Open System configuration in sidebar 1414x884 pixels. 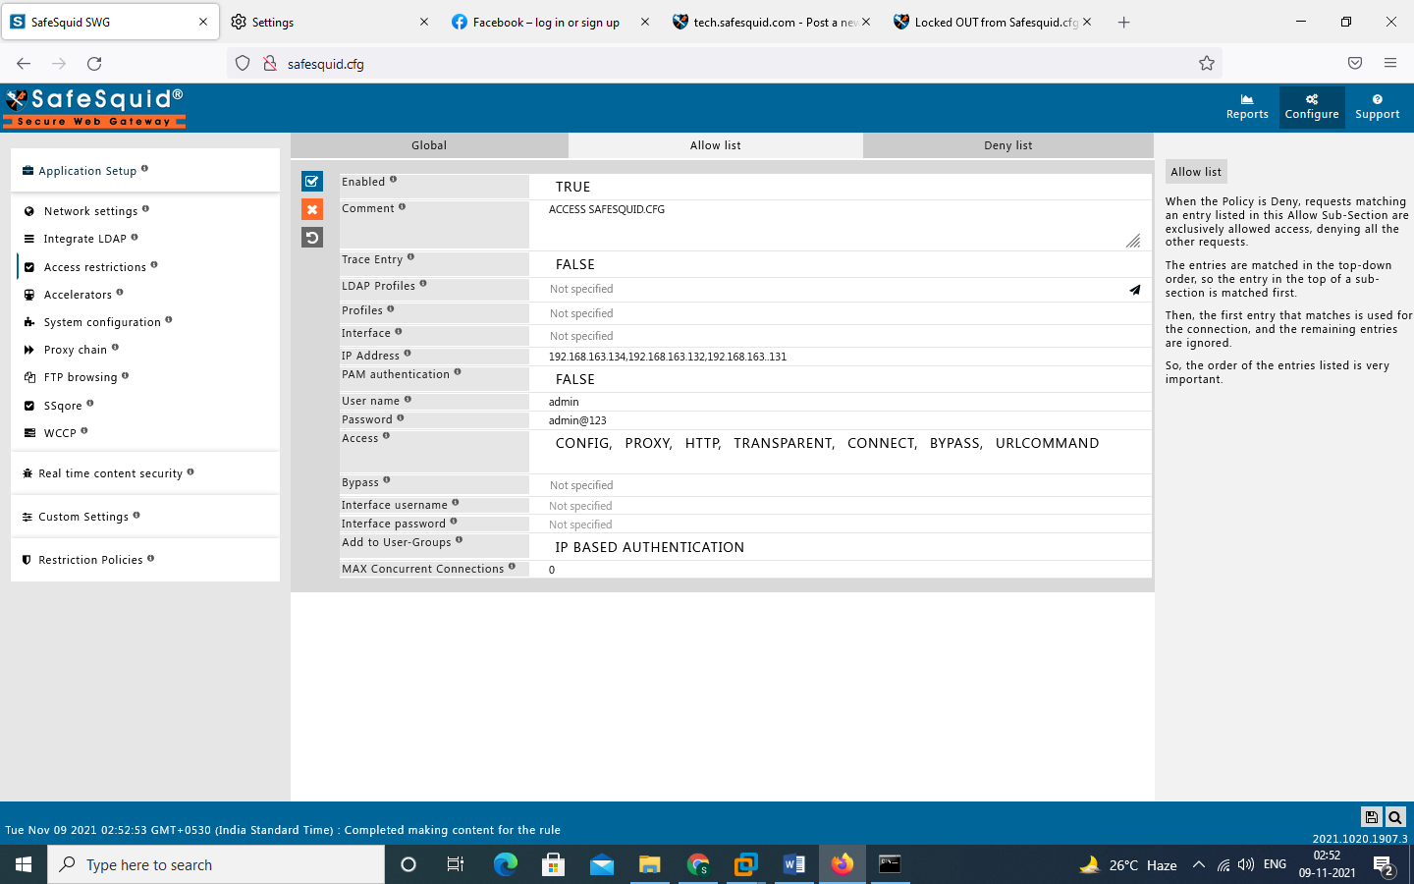pyautogui.click(x=102, y=322)
